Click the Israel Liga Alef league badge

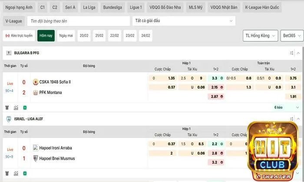[x=8, y=119]
